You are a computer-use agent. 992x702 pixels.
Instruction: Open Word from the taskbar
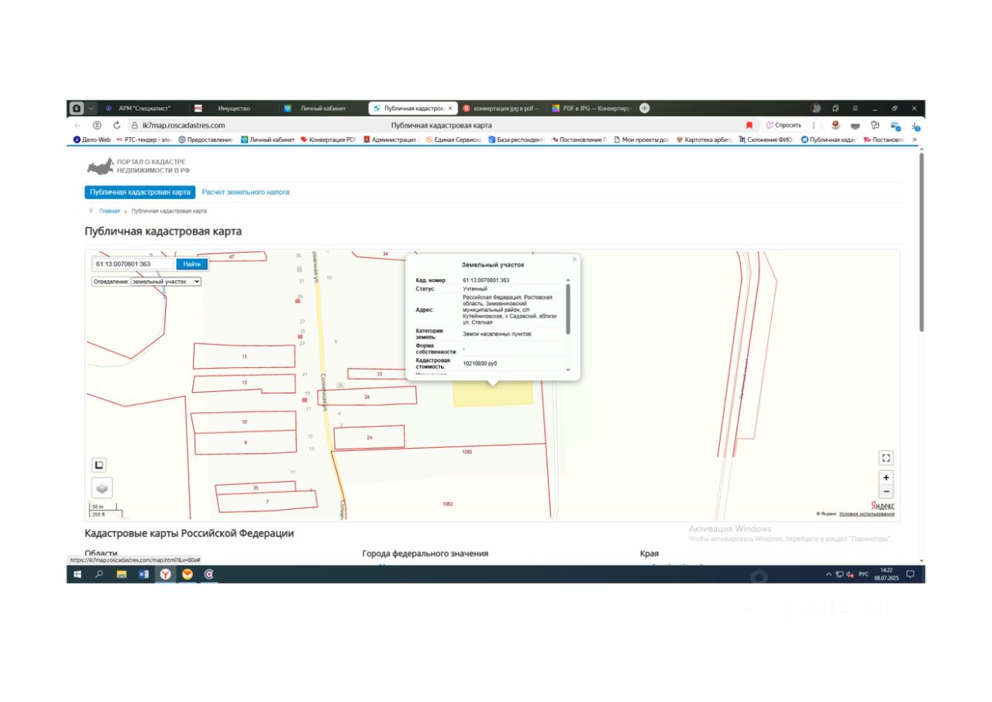[x=143, y=574]
